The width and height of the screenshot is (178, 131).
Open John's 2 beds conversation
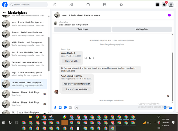[24, 24]
